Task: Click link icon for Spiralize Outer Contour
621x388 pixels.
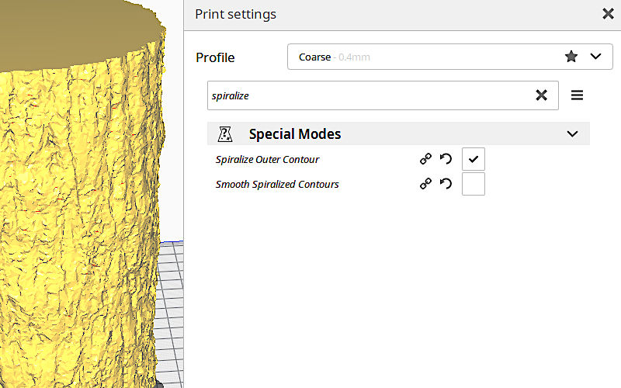Action: pos(425,159)
